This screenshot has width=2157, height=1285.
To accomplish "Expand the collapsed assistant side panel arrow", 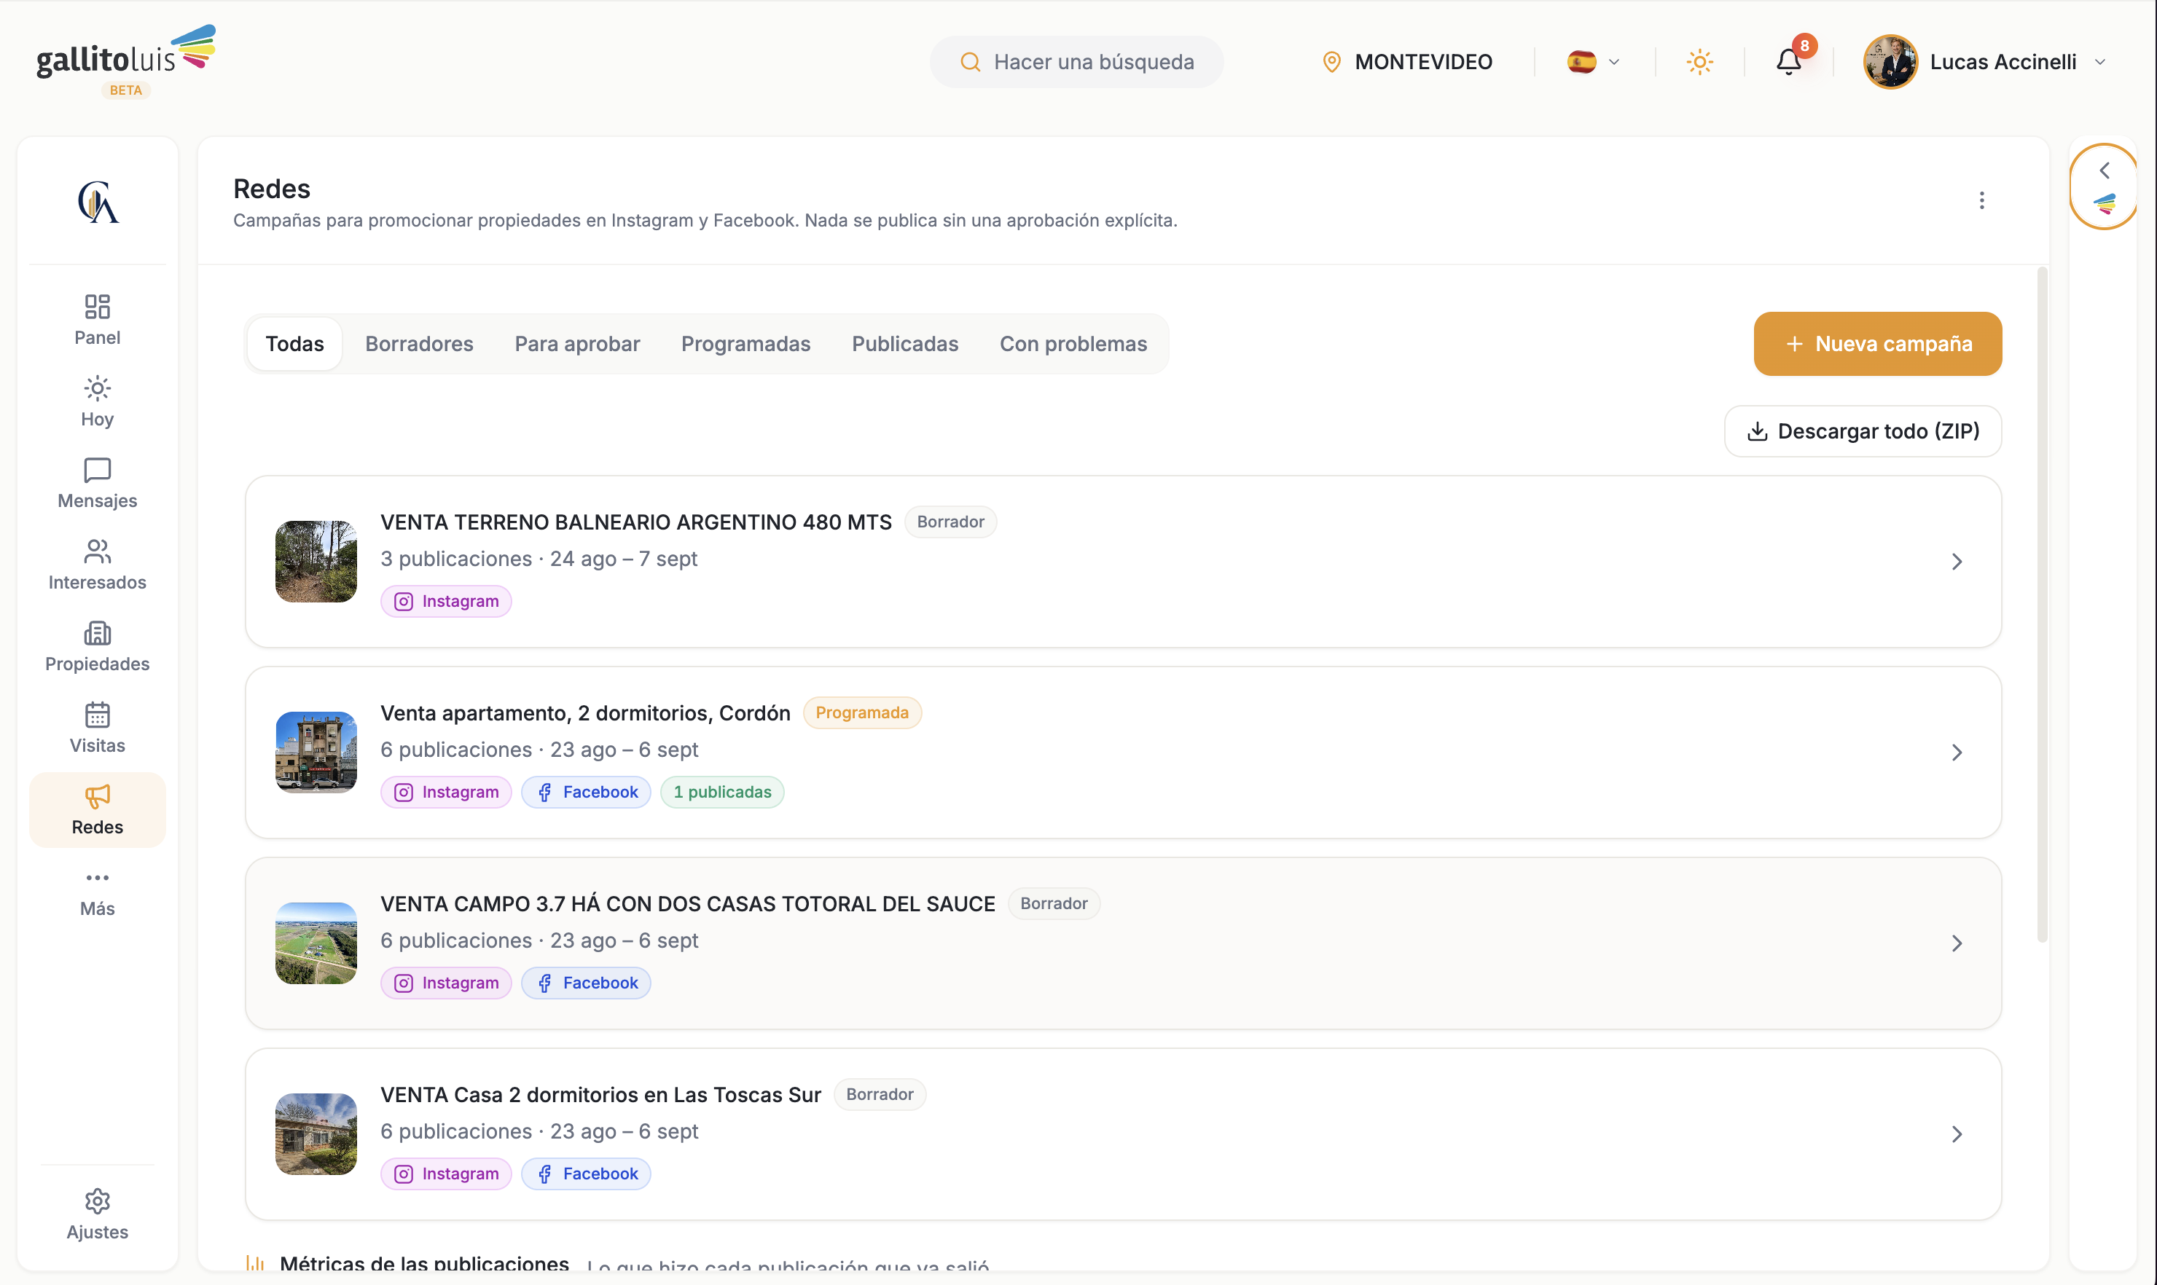I will pyautogui.click(x=2104, y=170).
